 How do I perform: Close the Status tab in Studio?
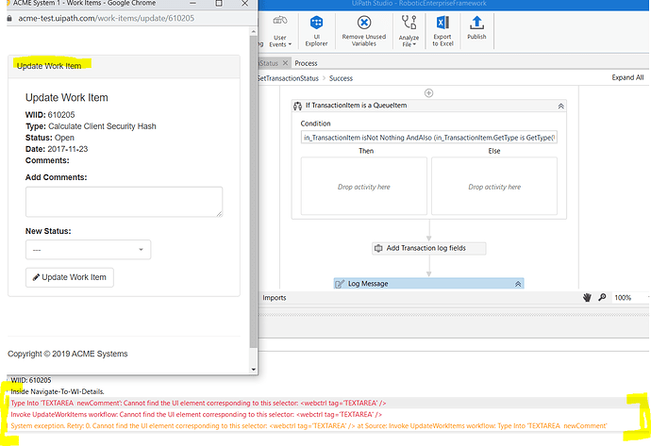[285, 63]
